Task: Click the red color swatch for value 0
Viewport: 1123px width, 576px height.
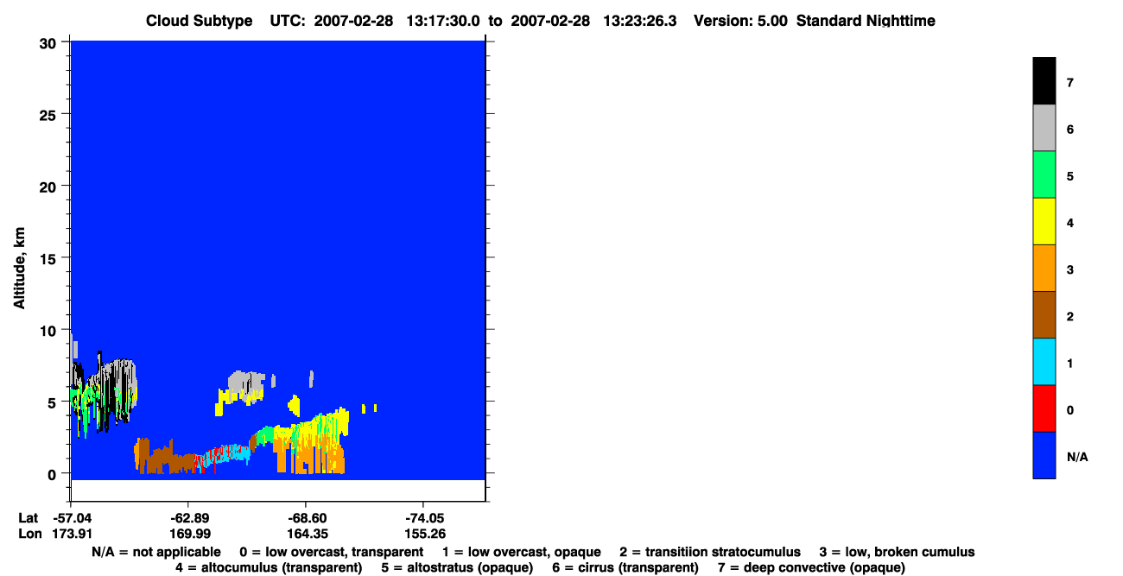Action: [1044, 408]
